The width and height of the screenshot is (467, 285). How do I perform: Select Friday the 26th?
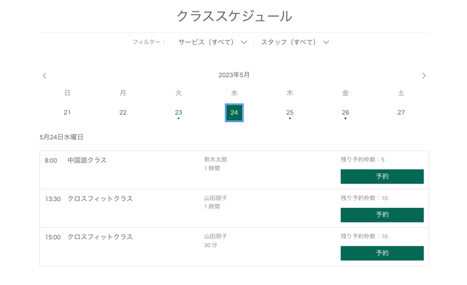pyautogui.click(x=346, y=113)
